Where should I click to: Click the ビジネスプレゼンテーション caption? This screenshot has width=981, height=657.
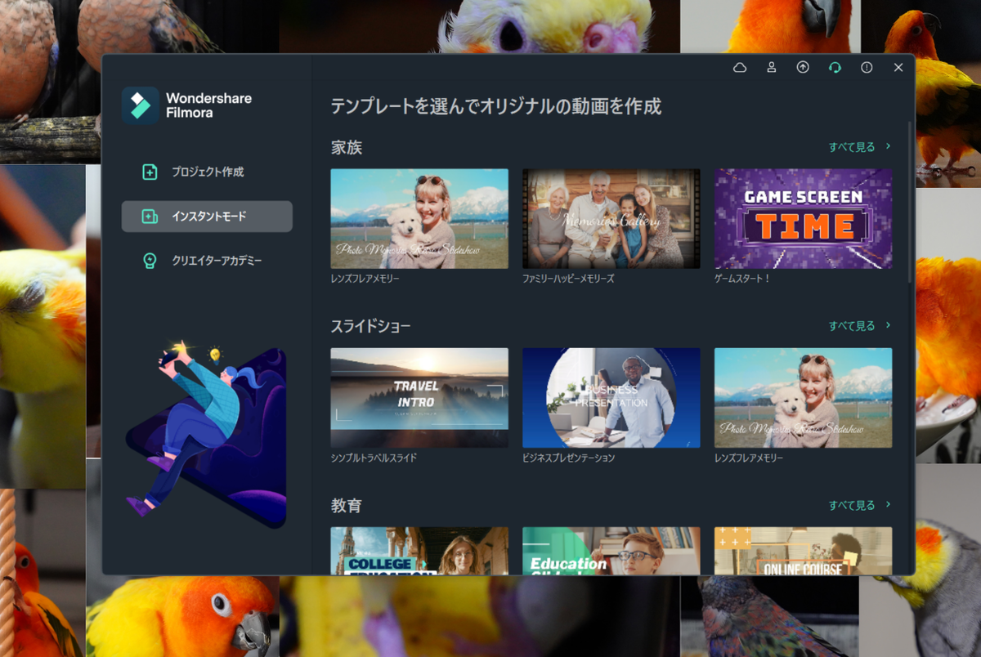(568, 458)
